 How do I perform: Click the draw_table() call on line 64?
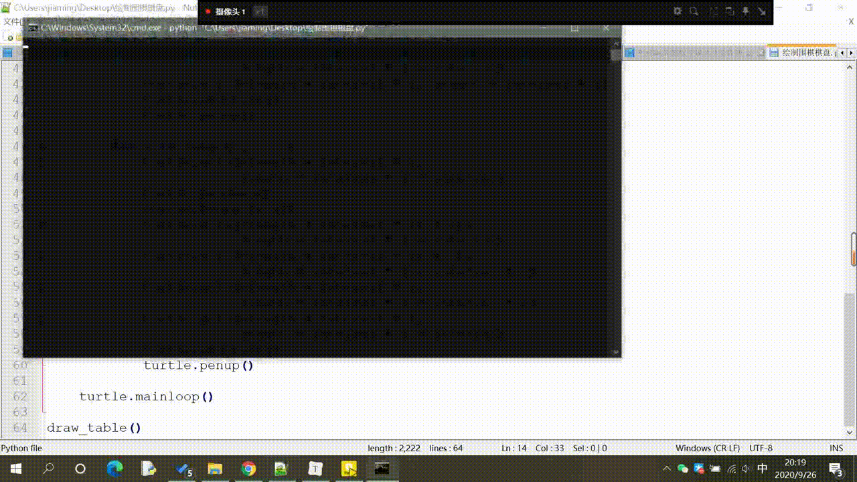click(94, 428)
